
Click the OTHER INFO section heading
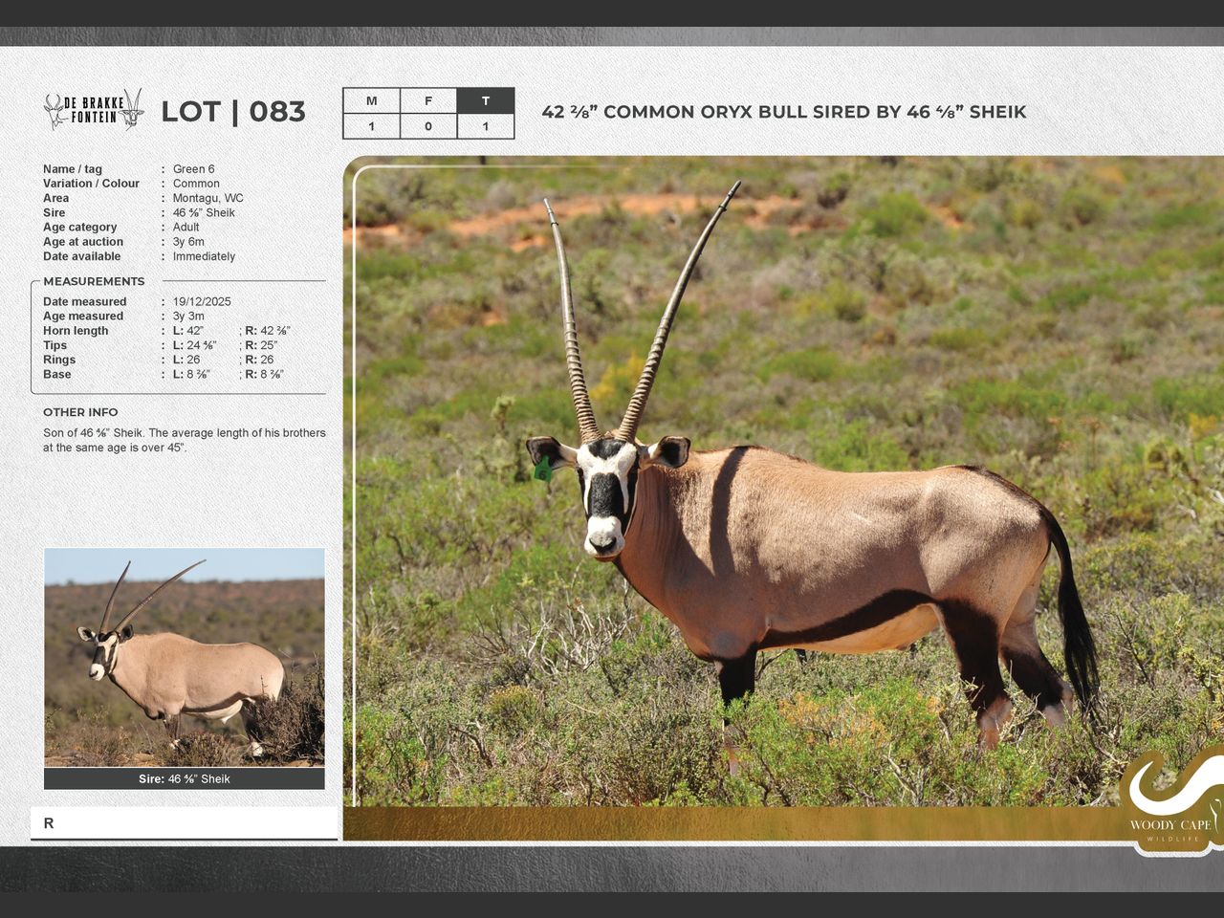[80, 412]
